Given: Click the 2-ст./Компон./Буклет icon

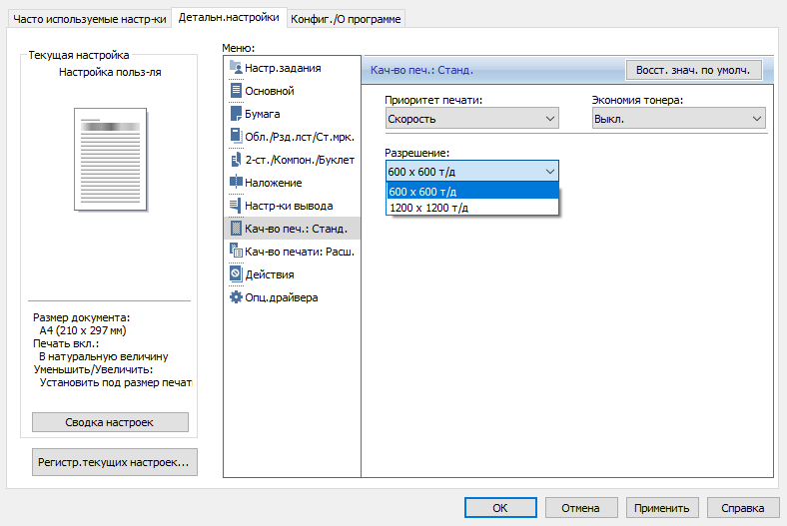Looking at the screenshot, I should pyautogui.click(x=237, y=160).
